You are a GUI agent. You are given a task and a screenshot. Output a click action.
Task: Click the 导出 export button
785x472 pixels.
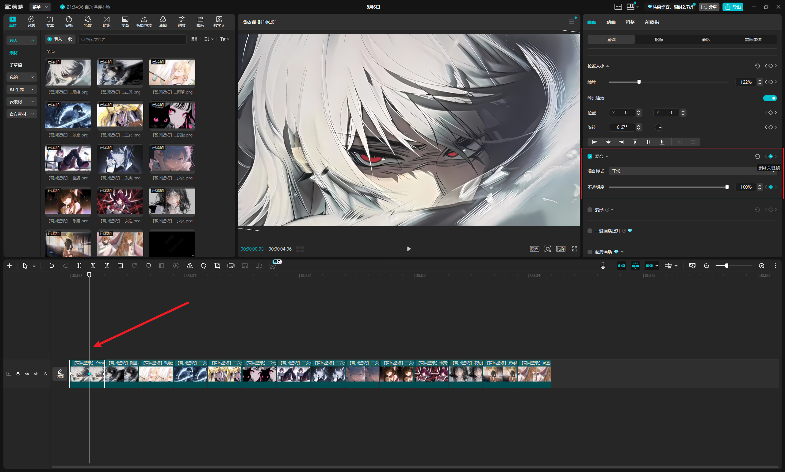733,7
